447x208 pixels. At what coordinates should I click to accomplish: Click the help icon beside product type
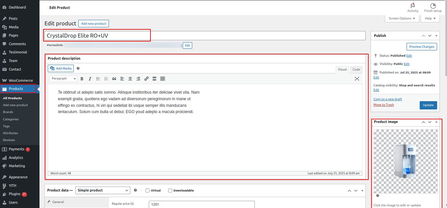click(135, 190)
